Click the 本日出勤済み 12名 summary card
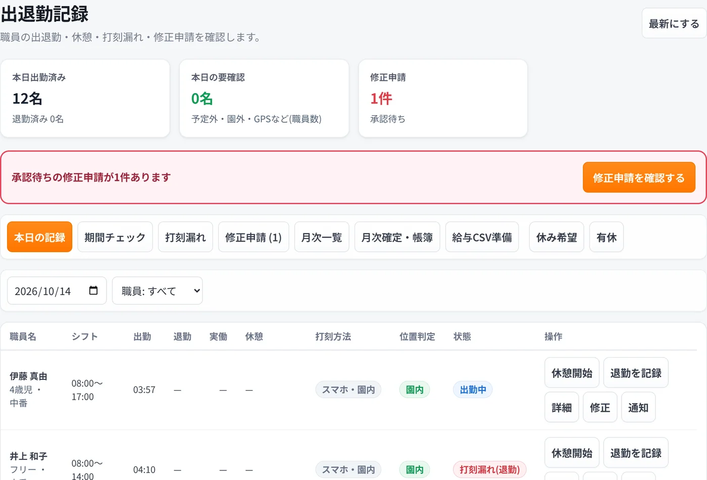 pyautogui.click(x=85, y=98)
